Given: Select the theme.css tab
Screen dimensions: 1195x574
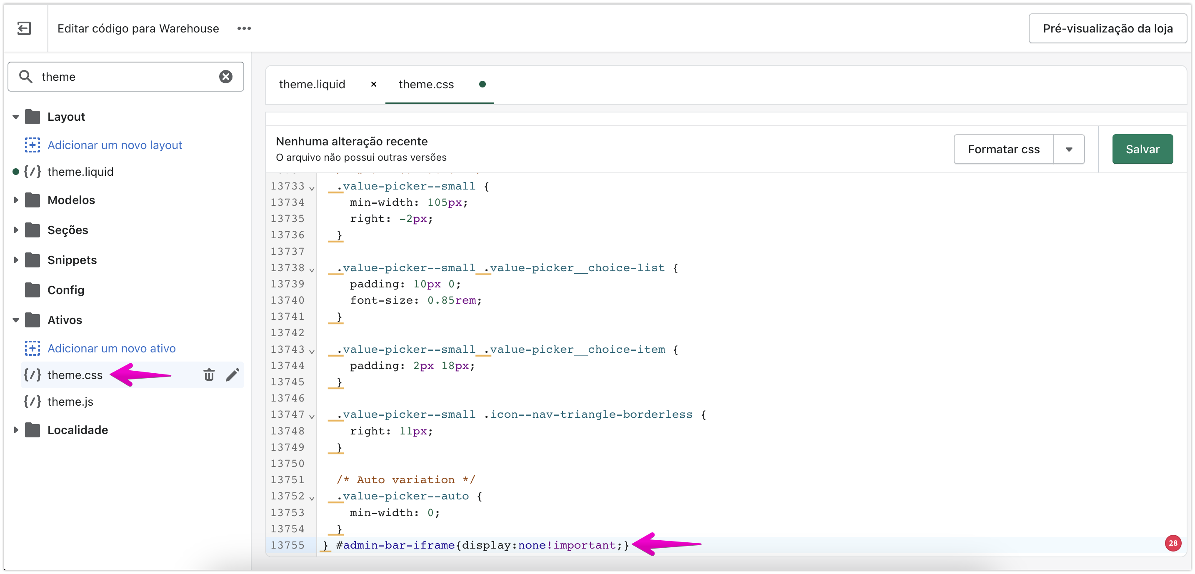Looking at the screenshot, I should tap(426, 85).
